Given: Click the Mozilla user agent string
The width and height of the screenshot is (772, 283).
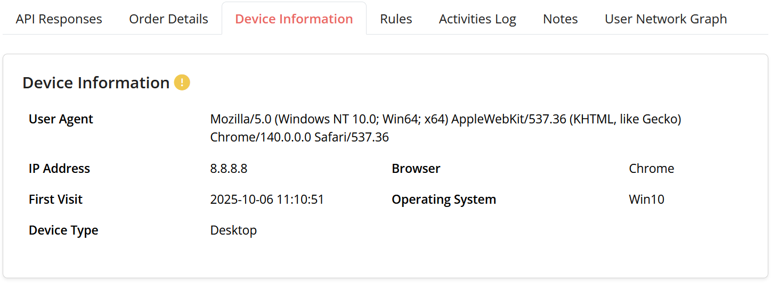Looking at the screenshot, I should click(445, 128).
